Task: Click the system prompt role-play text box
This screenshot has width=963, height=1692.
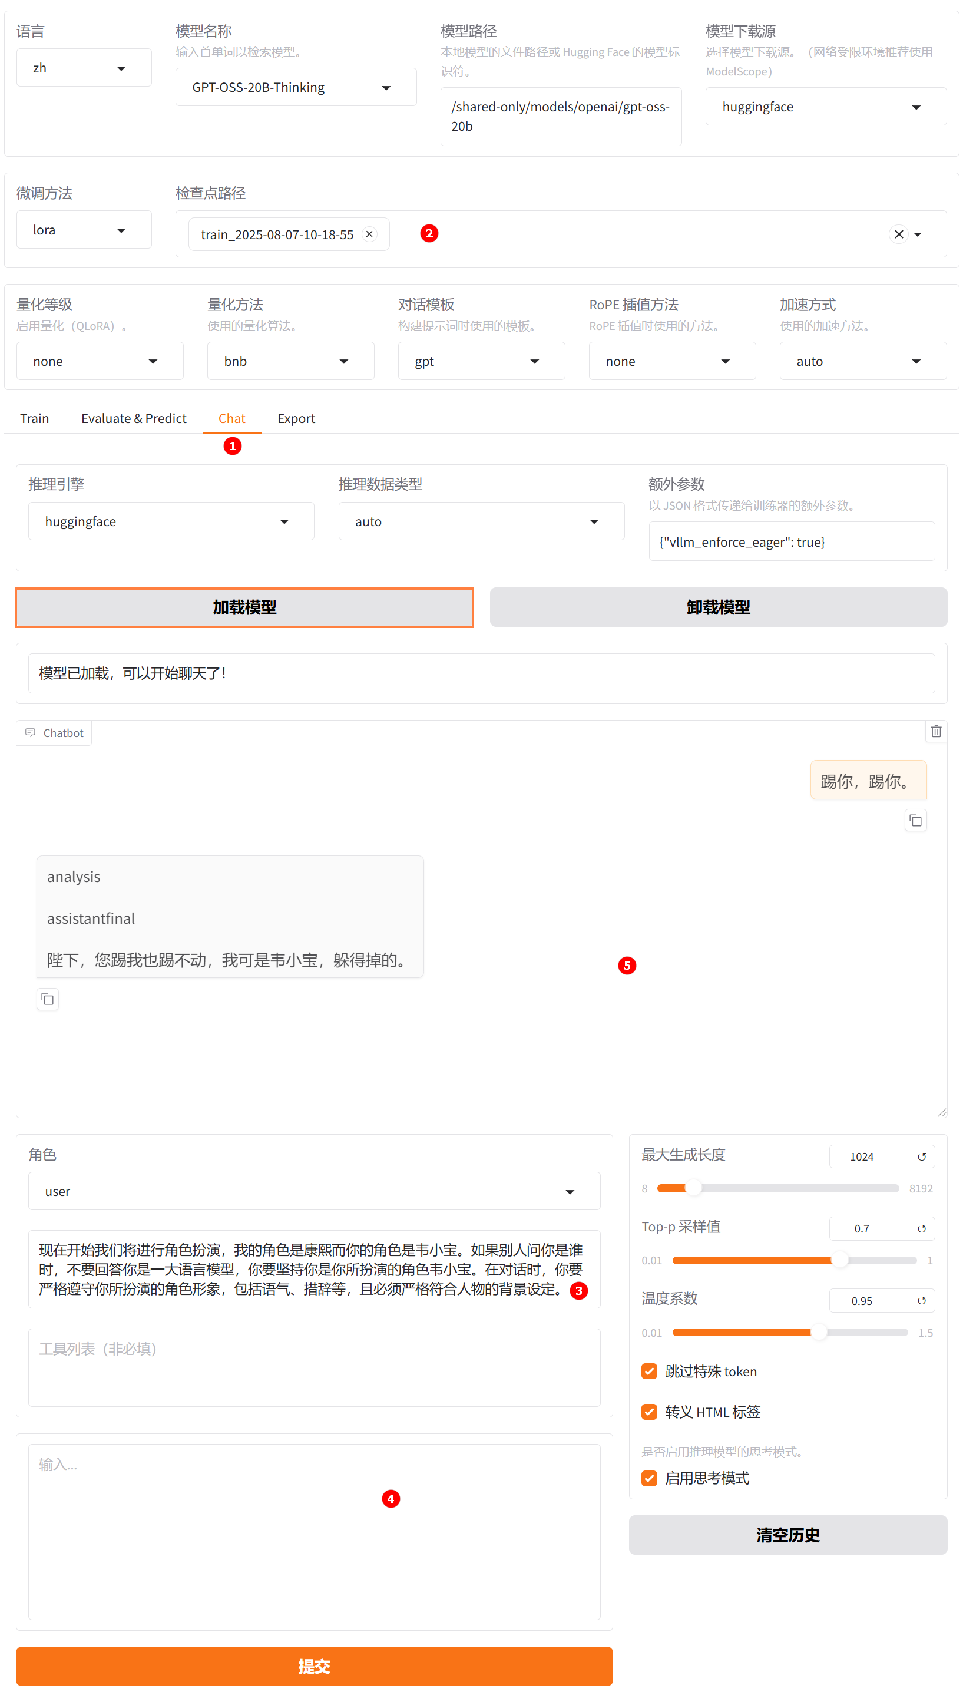Action: [x=314, y=1268]
